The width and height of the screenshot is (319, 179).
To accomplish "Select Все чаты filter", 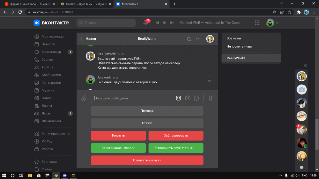I will coord(251,38).
